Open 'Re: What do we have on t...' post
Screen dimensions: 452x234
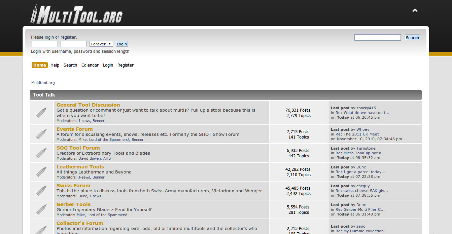click(x=362, y=113)
